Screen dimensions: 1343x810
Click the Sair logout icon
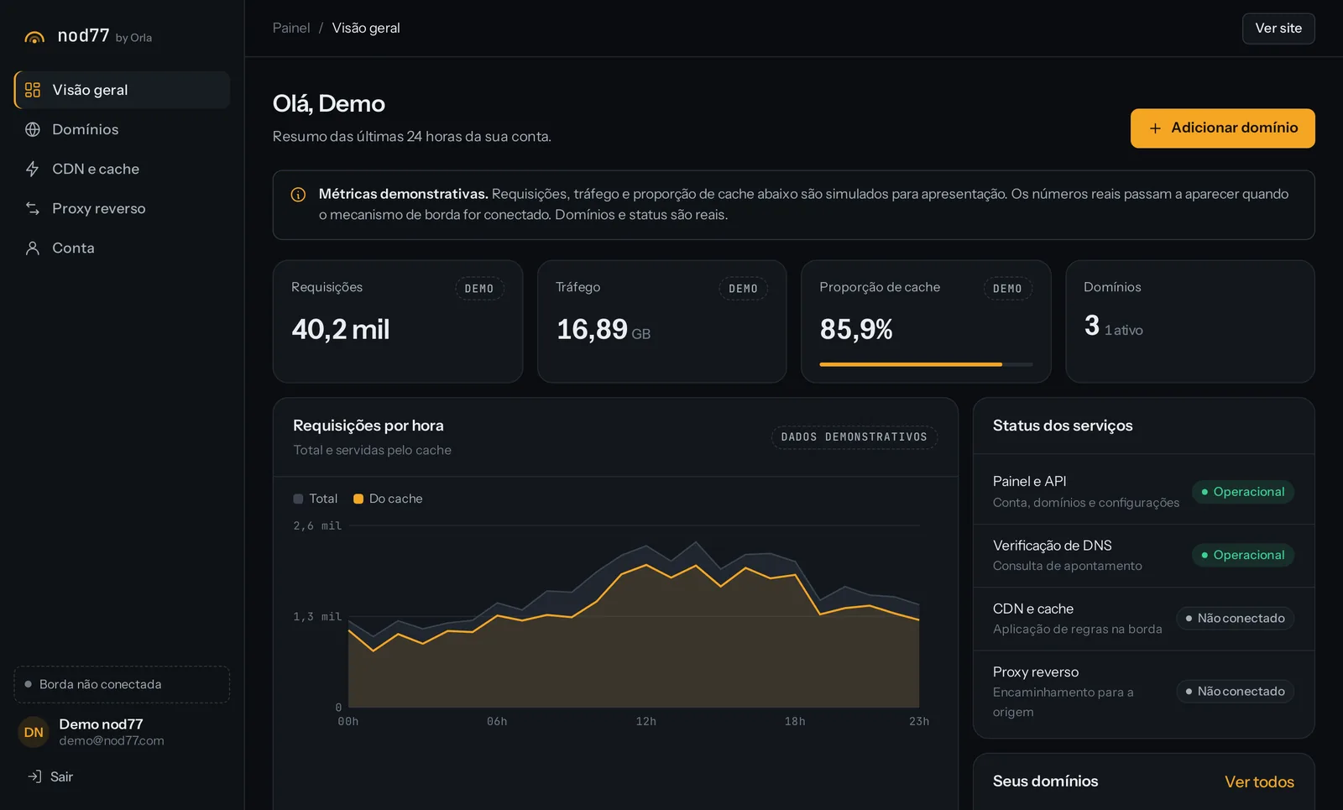(34, 776)
